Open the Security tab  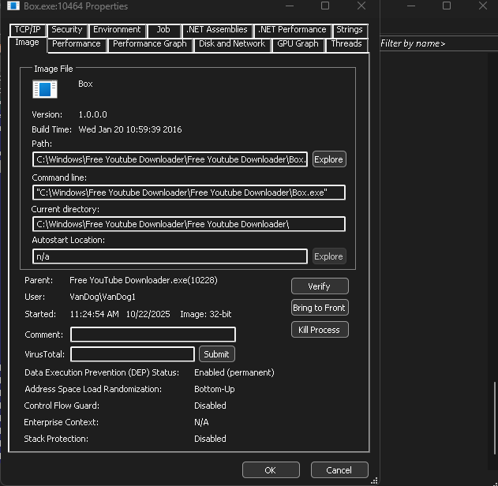click(67, 29)
